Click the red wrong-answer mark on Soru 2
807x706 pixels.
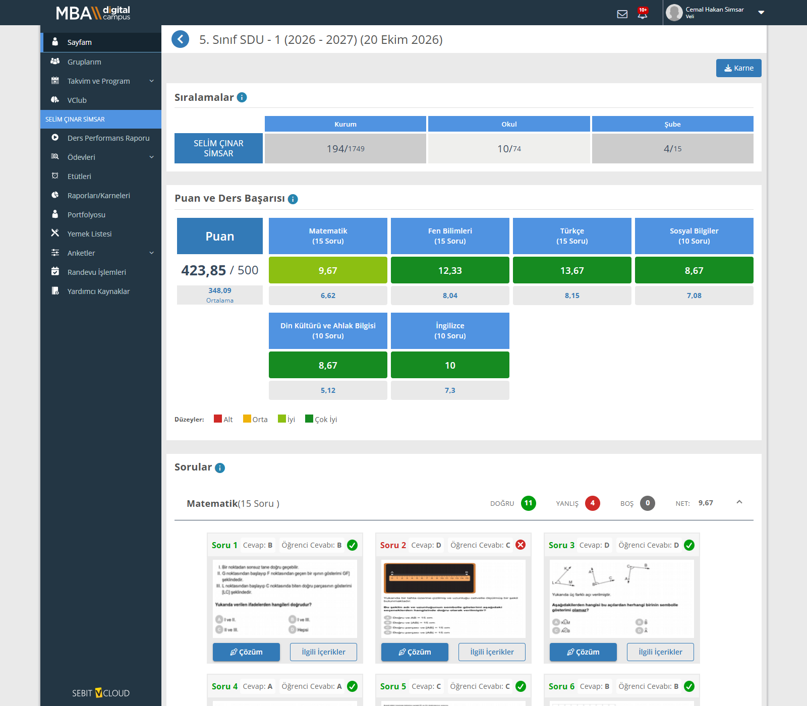click(x=521, y=545)
